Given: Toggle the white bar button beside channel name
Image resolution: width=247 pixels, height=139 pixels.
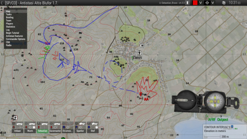Looking at the screenshot, I should [x=188, y=3].
